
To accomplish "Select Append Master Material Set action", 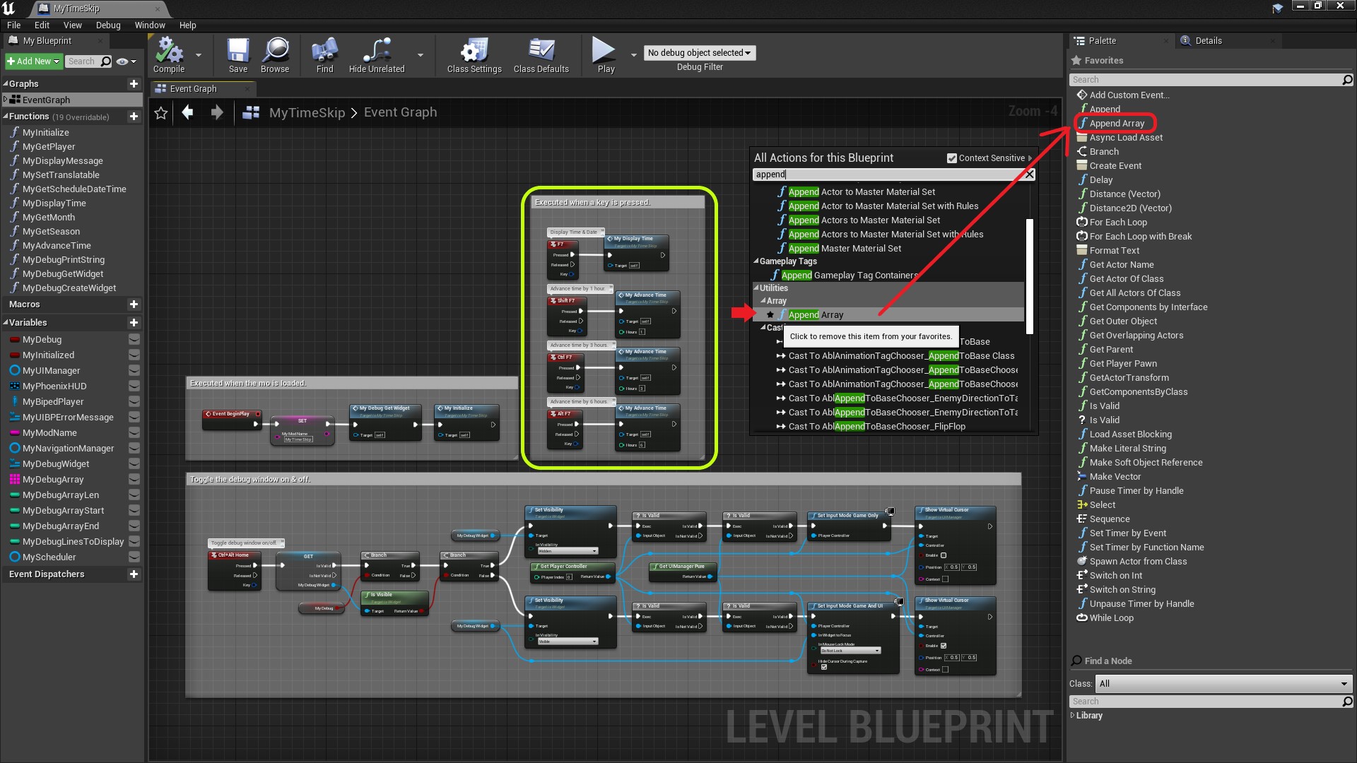I will click(x=845, y=249).
